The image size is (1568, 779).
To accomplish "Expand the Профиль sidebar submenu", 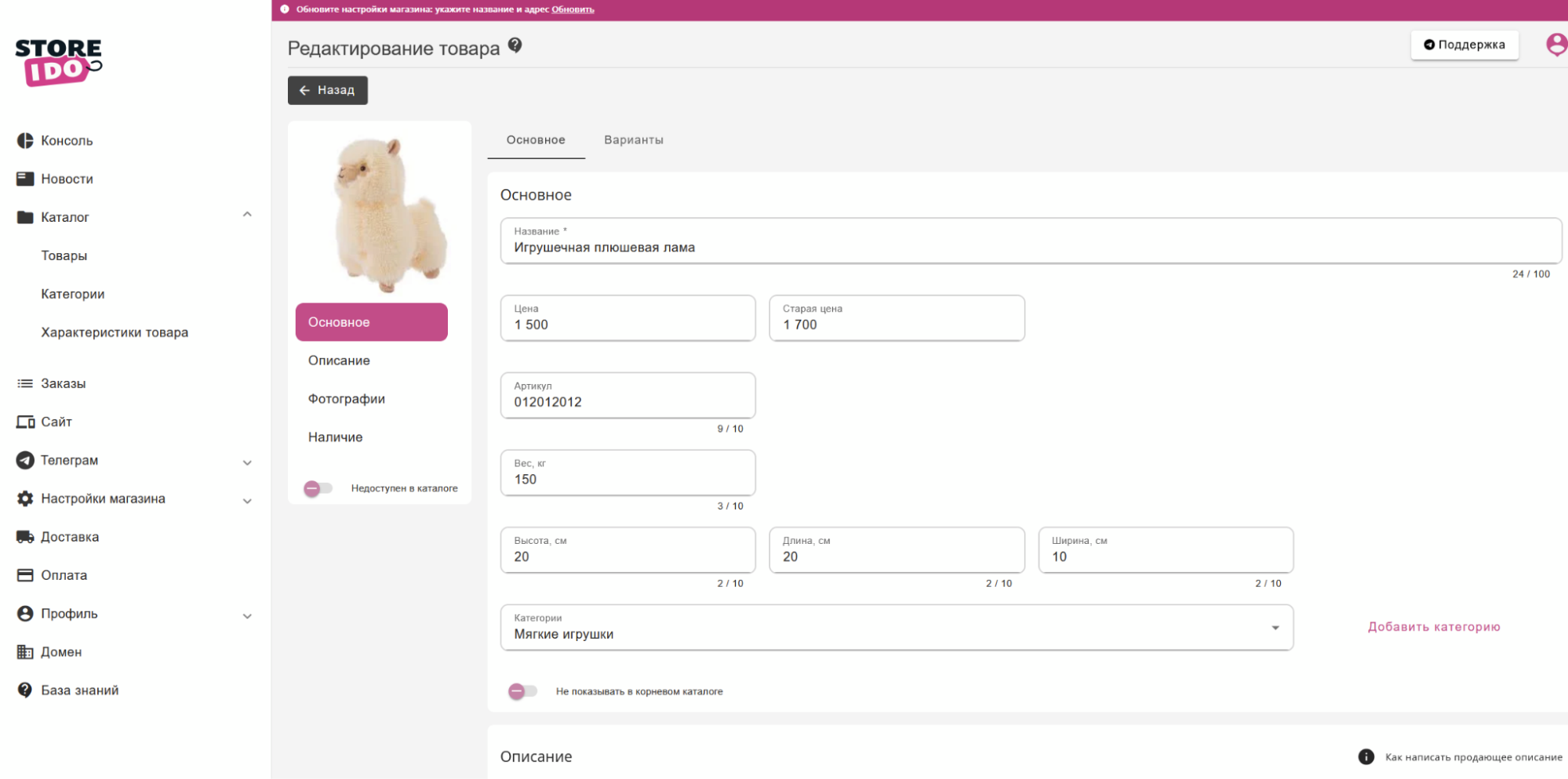I will 247,616.
